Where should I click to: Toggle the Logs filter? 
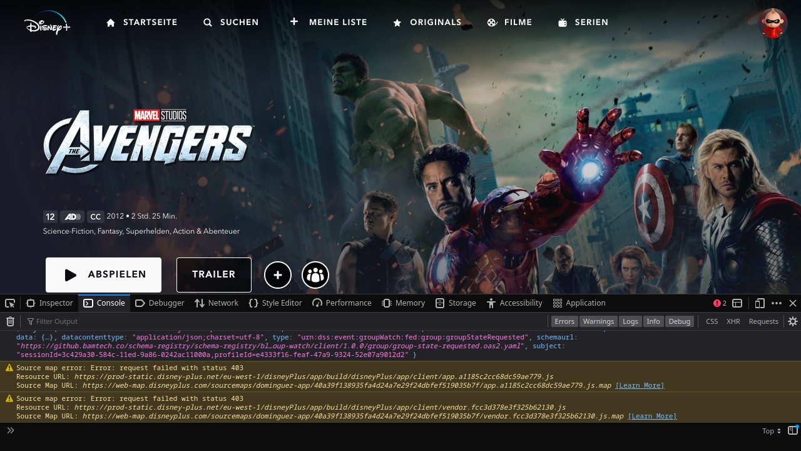(630, 321)
